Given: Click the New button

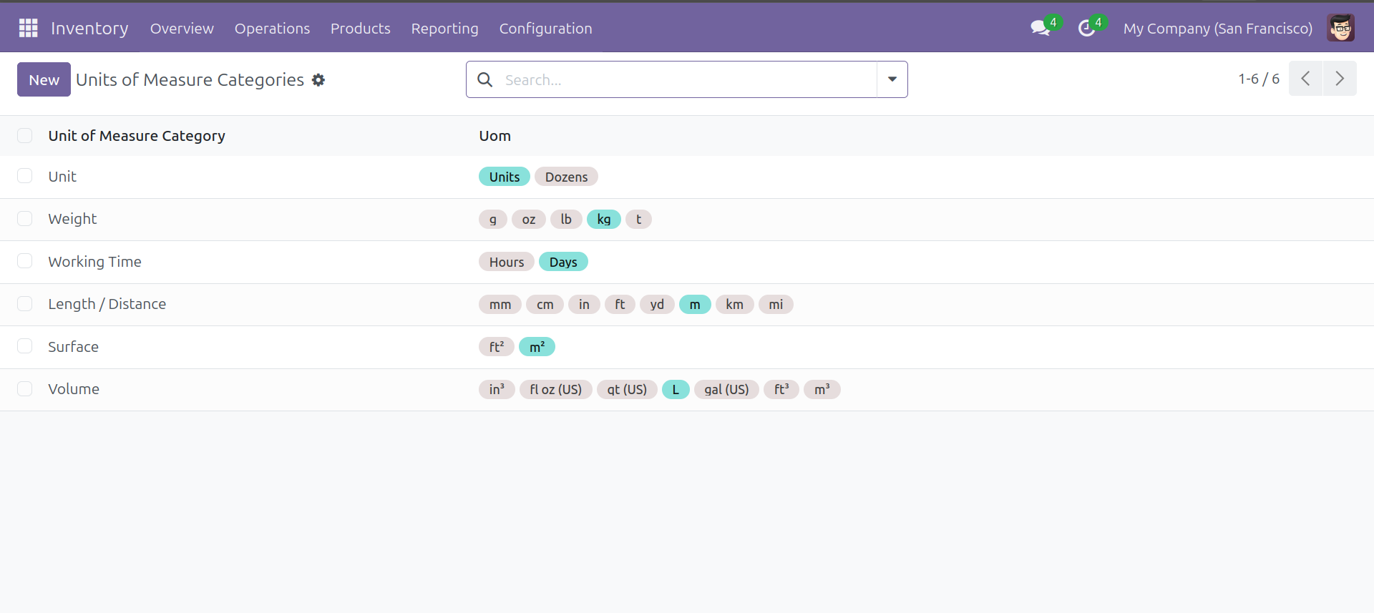Looking at the screenshot, I should pos(44,79).
